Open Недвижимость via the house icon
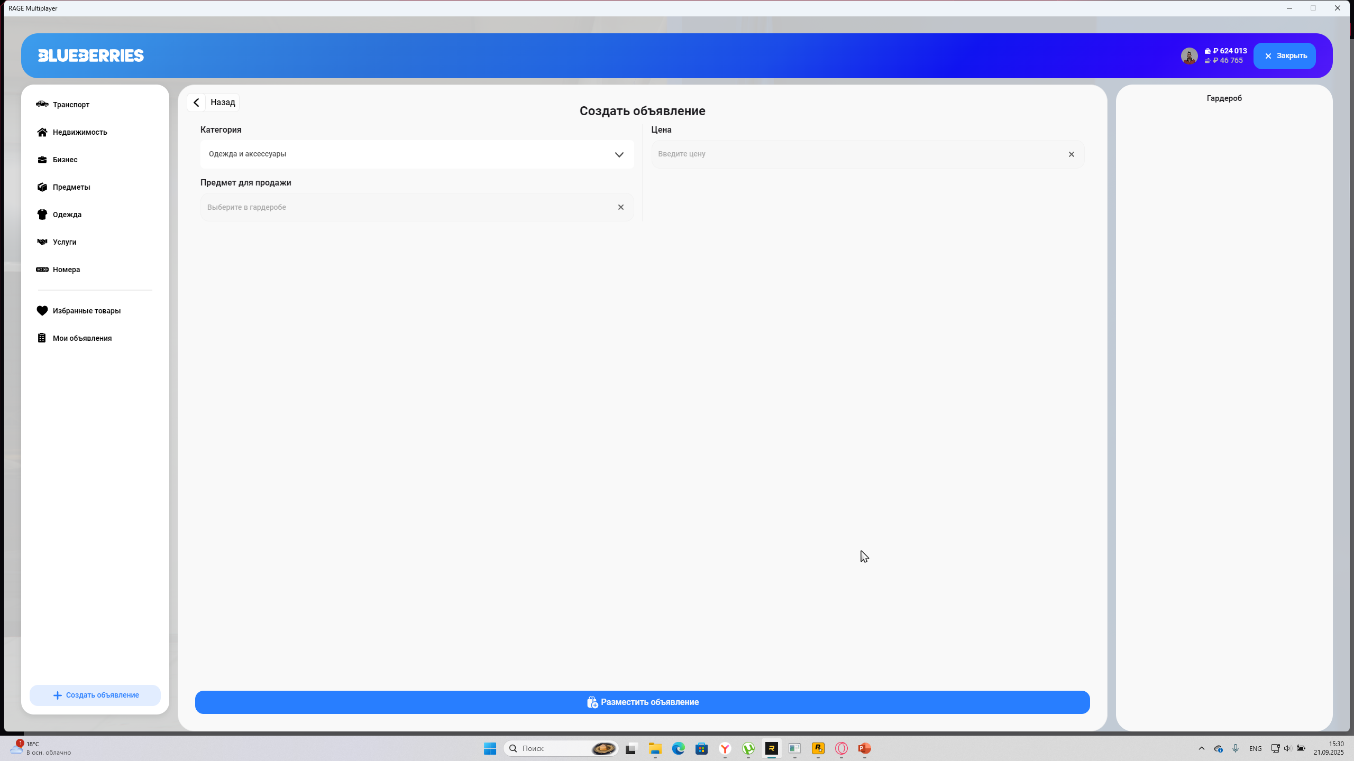Image resolution: width=1354 pixels, height=761 pixels. [x=42, y=132]
